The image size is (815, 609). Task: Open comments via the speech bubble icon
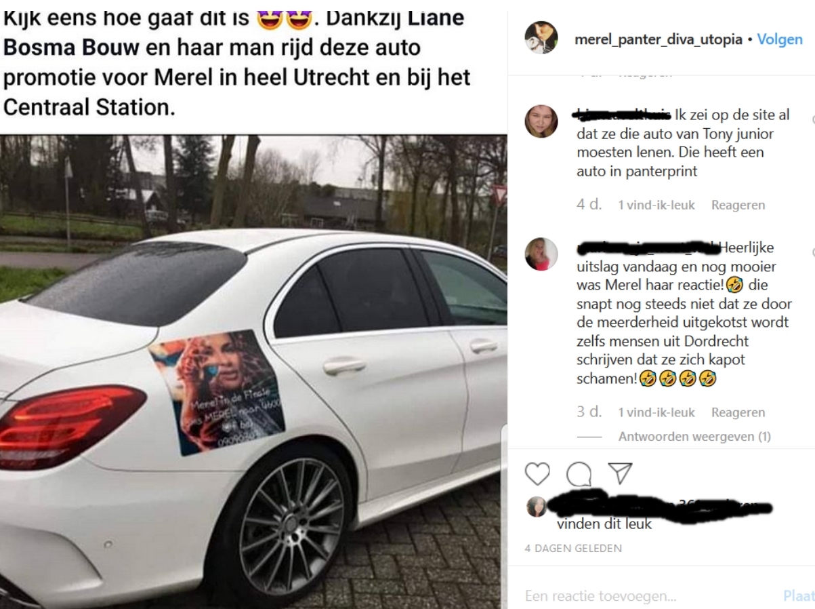click(x=579, y=475)
